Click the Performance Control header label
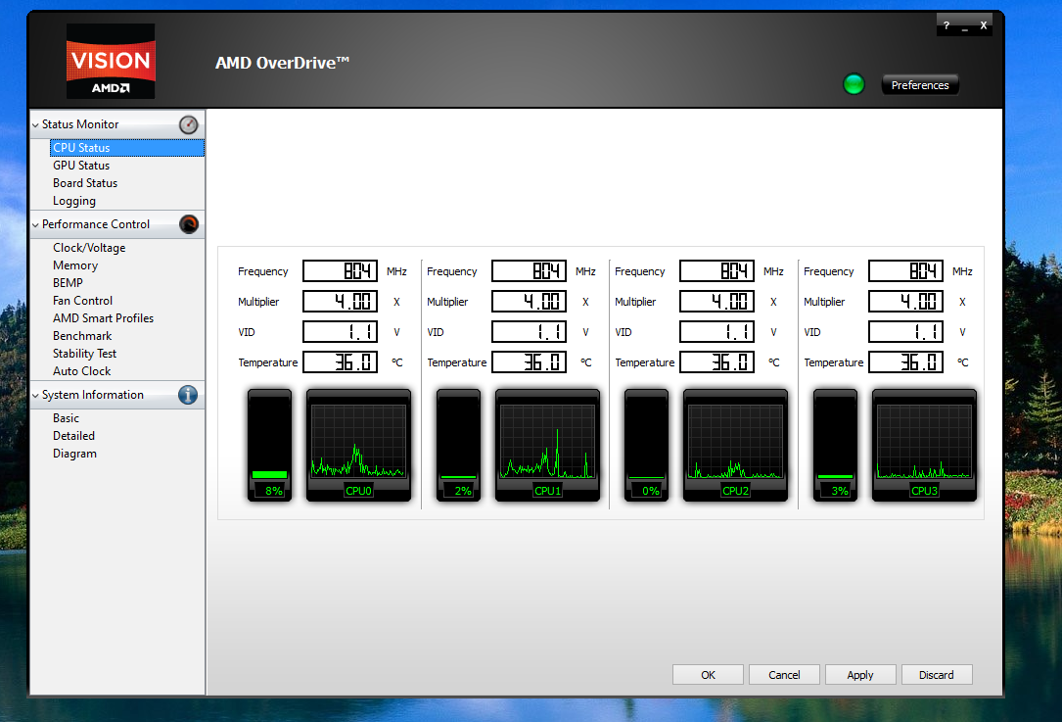Image resolution: width=1062 pixels, height=722 pixels. coord(96,224)
